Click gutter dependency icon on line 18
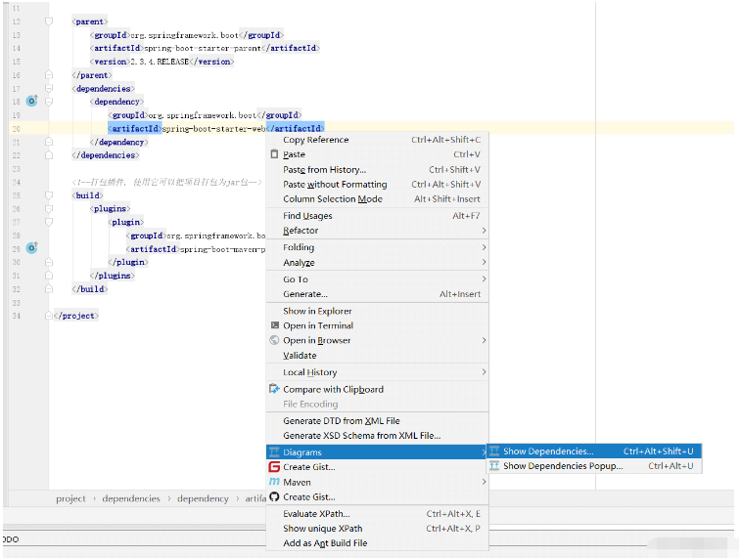The width and height of the screenshot is (740, 558). click(x=31, y=101)
